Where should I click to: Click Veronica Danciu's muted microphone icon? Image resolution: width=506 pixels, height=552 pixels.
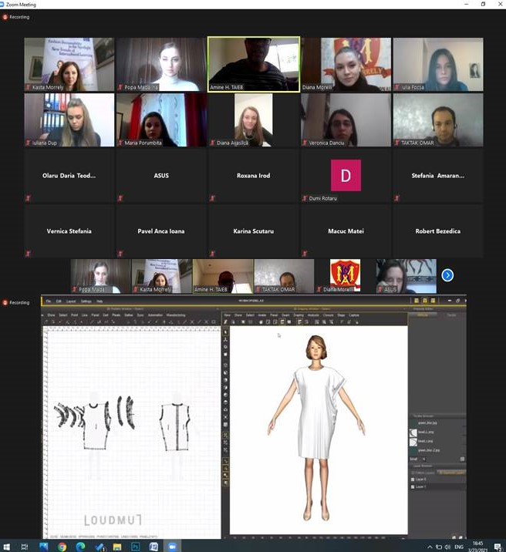coord(305,143)
